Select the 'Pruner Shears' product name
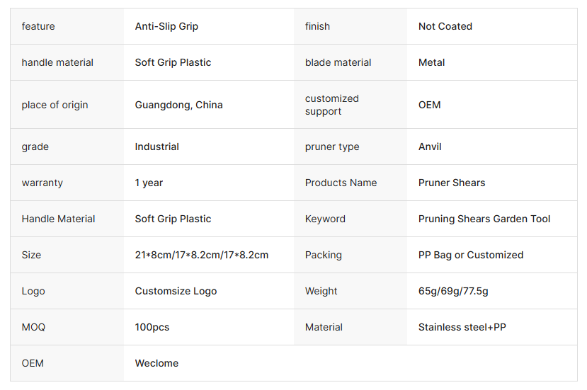This screenshot has height=390, width=587. [452, 183]
